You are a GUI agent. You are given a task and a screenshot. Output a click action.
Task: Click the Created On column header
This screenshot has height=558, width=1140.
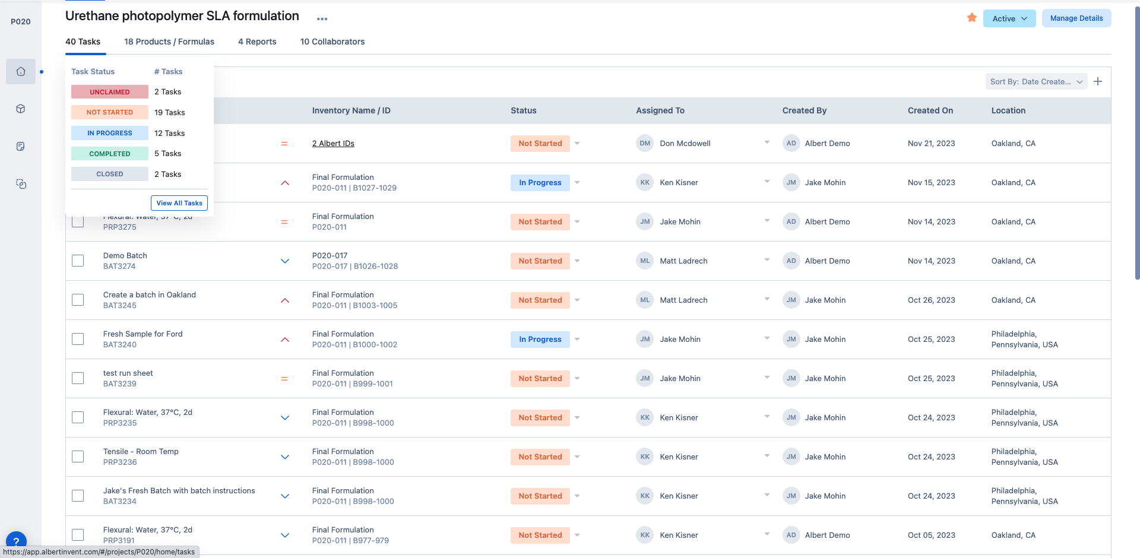tap(930, 110)
